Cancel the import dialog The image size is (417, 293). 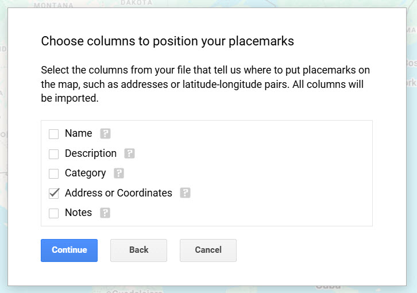click(208, 250)
